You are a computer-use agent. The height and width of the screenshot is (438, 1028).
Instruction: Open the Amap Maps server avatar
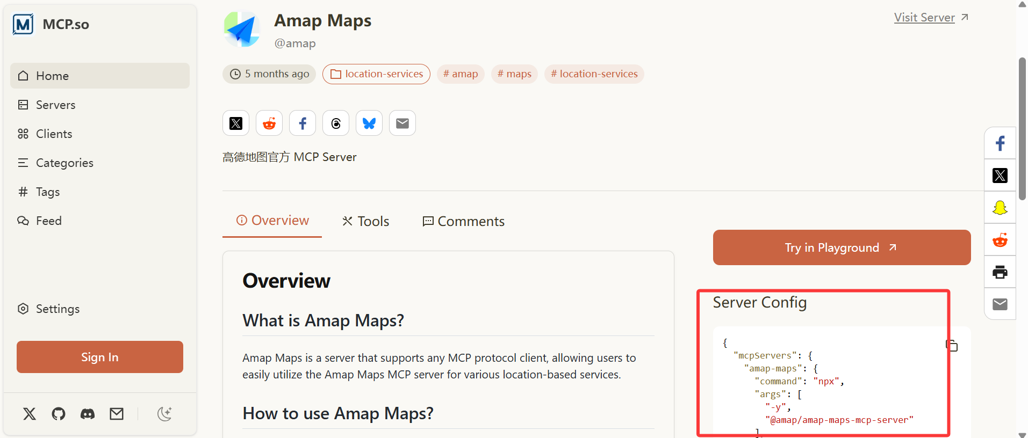242,29
